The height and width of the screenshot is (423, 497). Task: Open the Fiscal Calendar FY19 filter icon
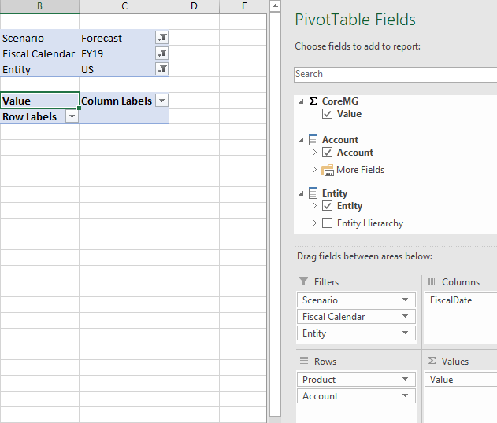[x=162, y=53]
